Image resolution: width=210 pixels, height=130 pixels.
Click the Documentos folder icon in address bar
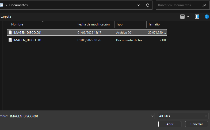click(1, 5)
